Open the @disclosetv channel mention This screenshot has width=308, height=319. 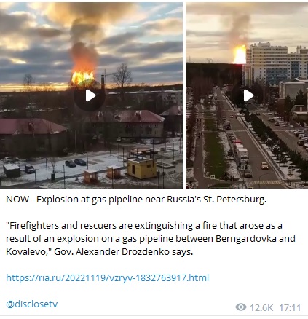32,304
